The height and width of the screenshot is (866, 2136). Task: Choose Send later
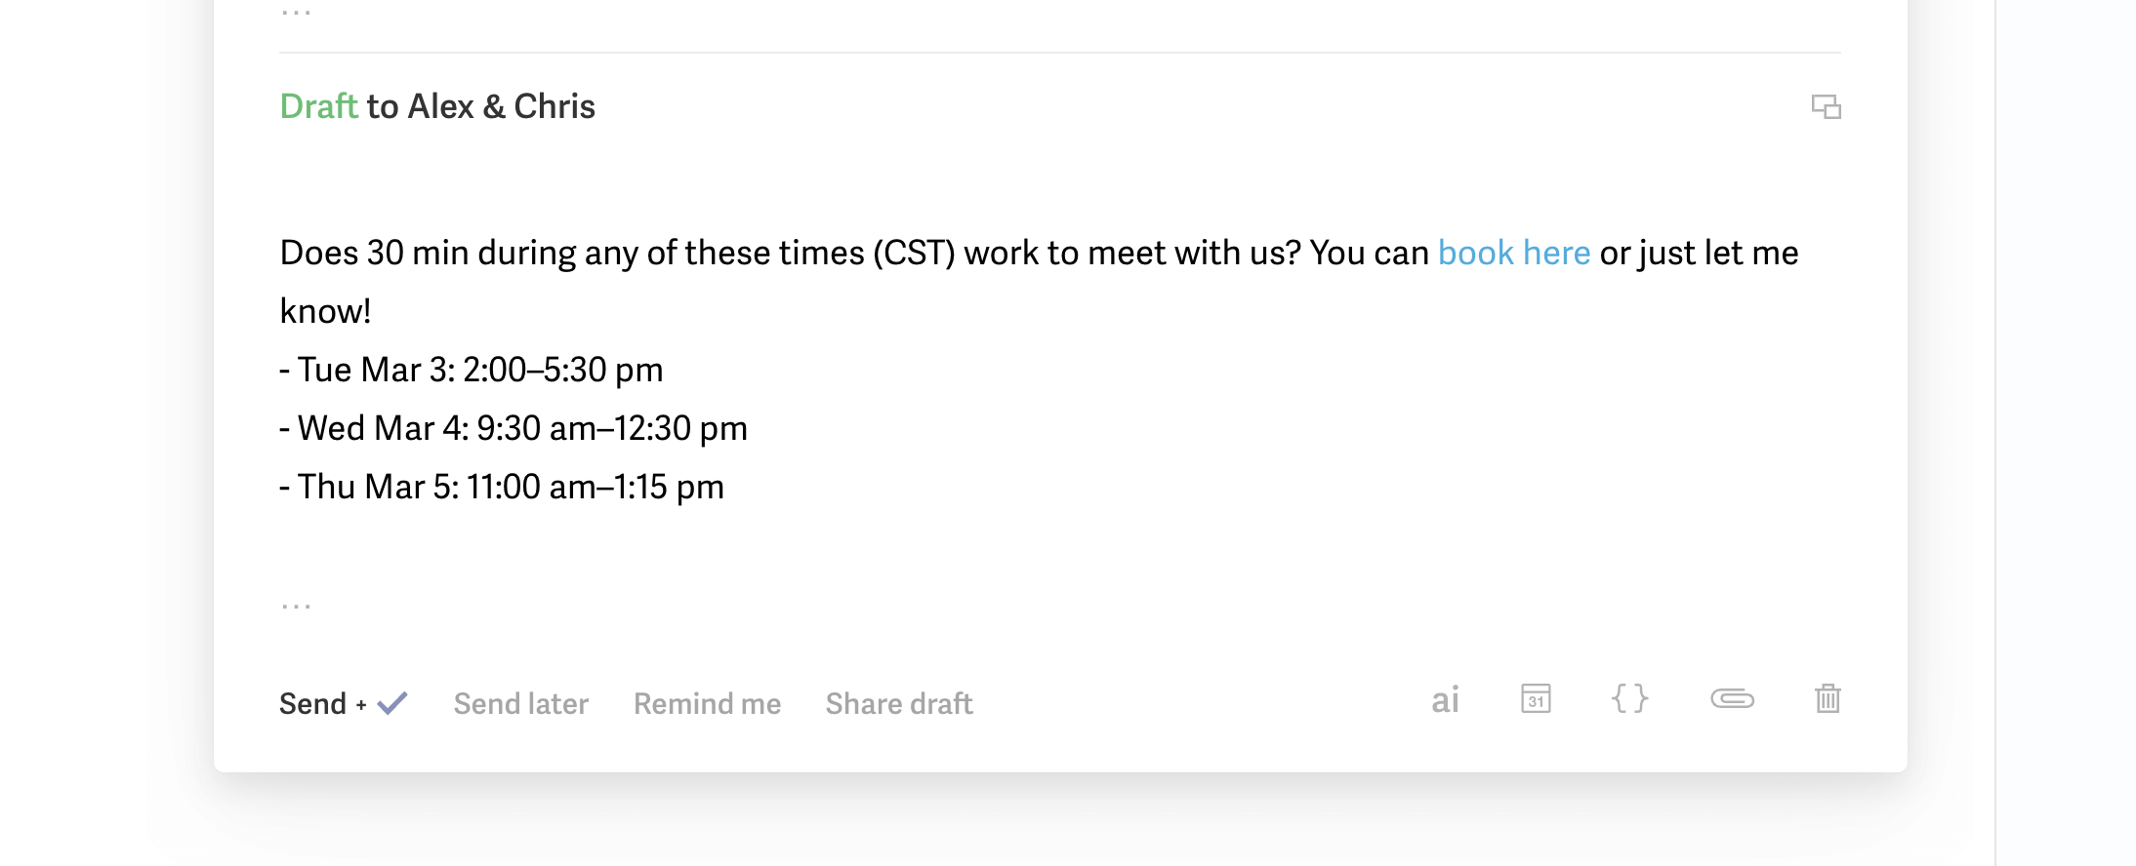(x=520, y=704)
